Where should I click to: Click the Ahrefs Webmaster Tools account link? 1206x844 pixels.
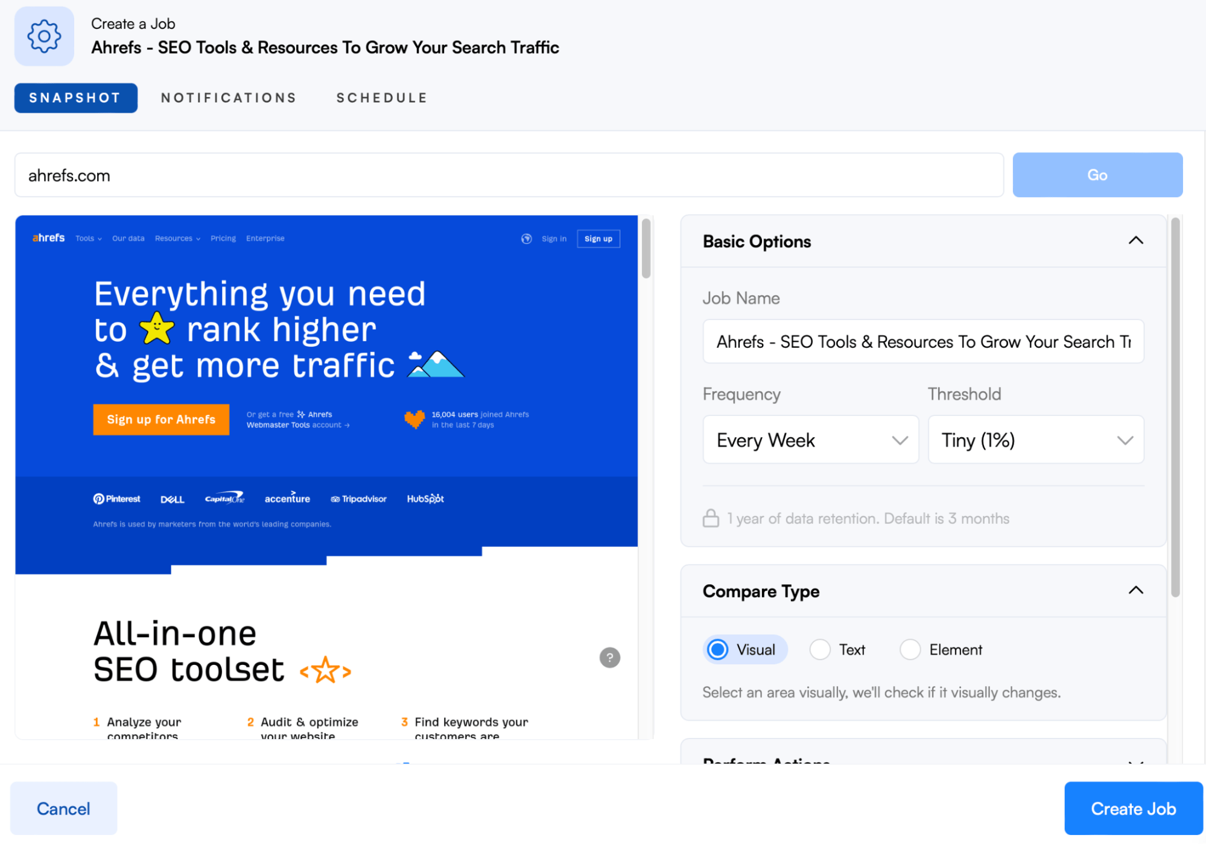[298, 420]
